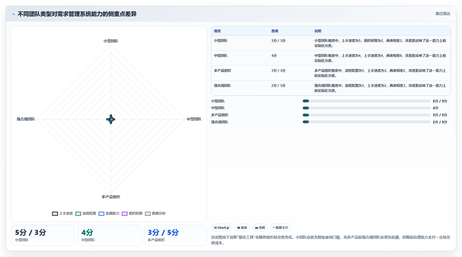
Task: Toggle the 流程配置 legend series
Action: point(86,213)
